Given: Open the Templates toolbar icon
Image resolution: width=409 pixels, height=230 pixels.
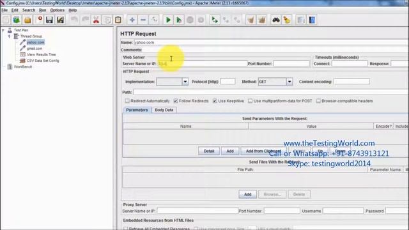Looking at the screenshot, I should 17,20.
